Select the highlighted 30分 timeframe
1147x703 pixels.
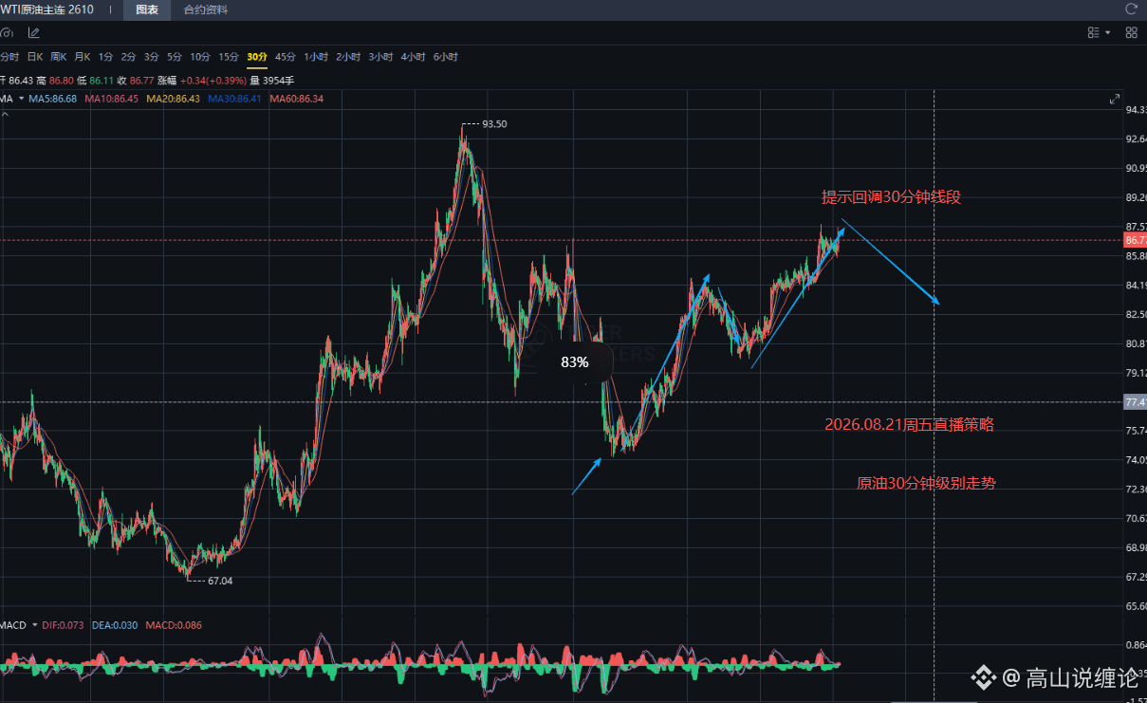257,57
